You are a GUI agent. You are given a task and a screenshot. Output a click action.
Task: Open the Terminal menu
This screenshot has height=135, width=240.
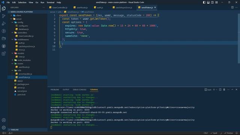[51, 3]
